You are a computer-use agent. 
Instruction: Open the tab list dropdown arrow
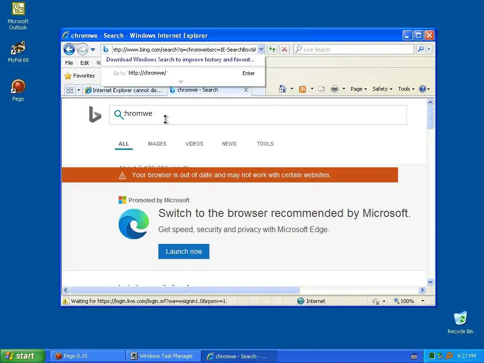78,90
